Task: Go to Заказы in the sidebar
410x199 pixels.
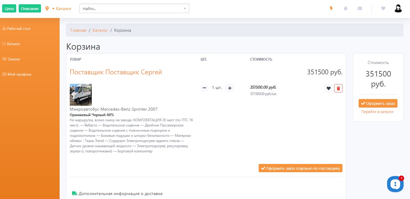Action: coord(13,59)
